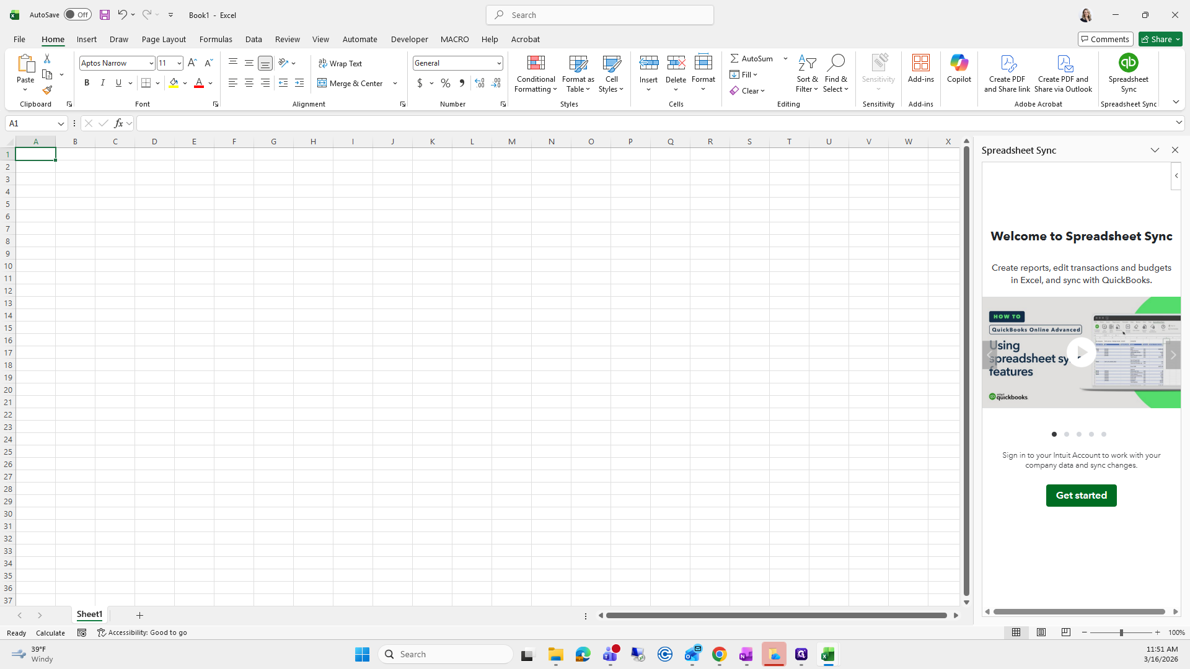Switch to Page Layout view icon
Viewport: 1190px width, 669px height.
1041,632
